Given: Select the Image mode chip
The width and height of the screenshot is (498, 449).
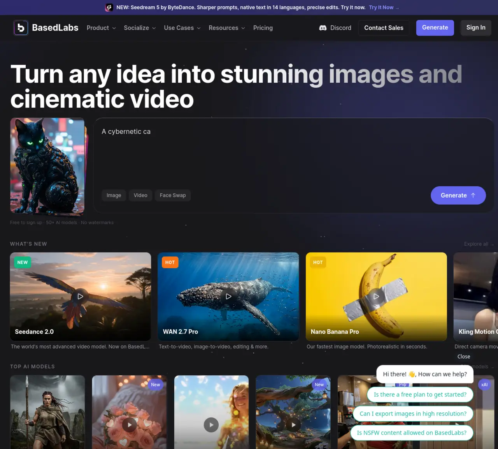Looking at the screenshot, I should [114, 195].
